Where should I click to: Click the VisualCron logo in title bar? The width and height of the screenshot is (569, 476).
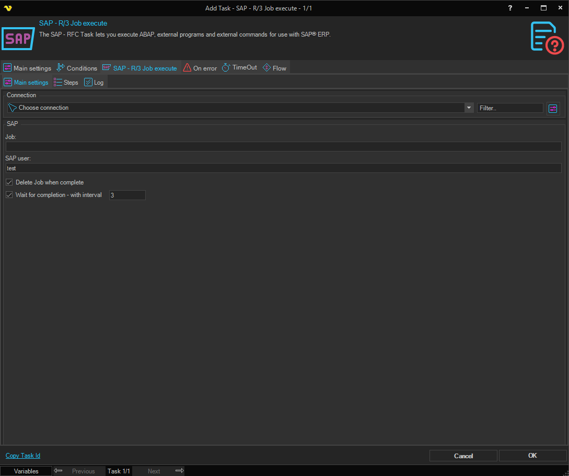[x=7, y=8]
